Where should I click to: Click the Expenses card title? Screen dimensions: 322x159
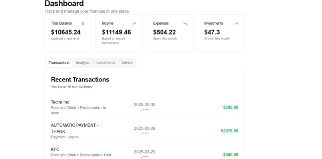click(x=161, y=24)
